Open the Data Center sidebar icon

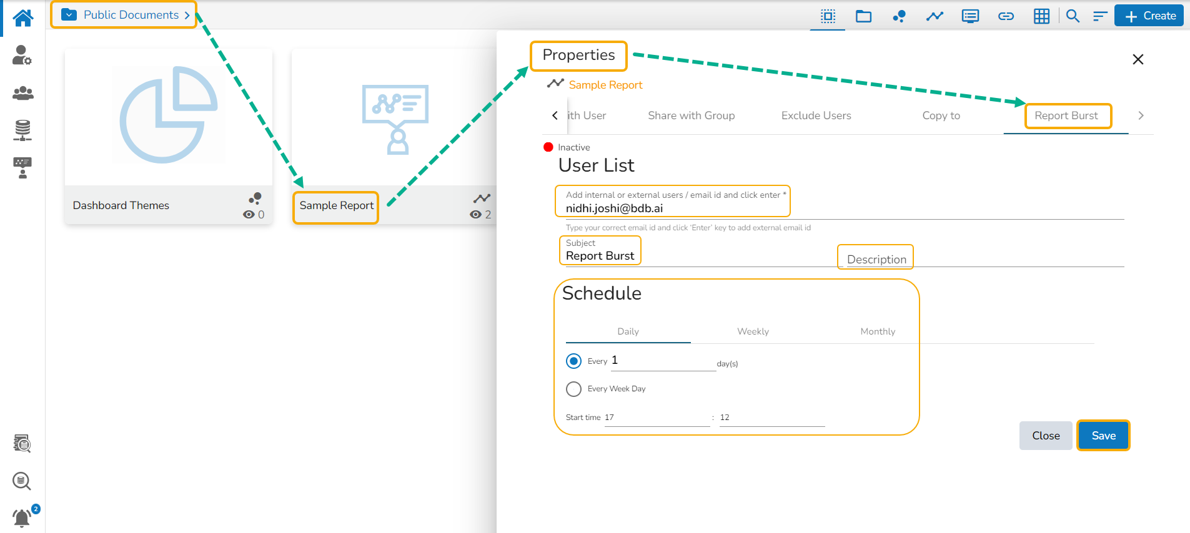22,130
